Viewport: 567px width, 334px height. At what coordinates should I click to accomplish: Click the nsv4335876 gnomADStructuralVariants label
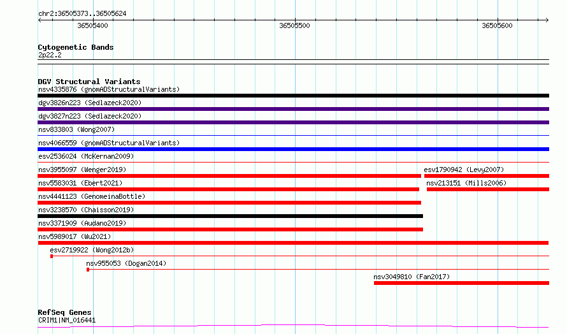coord(109,89)
